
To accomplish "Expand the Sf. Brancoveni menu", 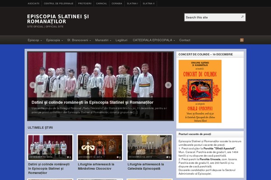I will pos(79,40).
